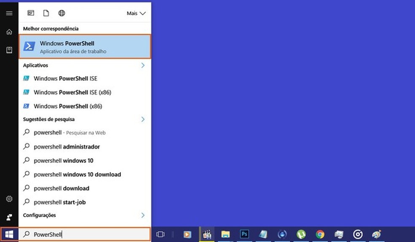Launch Photoshop from the taskbar
Image resolution: width=415 pixels, height=242 pixels.
244,234
